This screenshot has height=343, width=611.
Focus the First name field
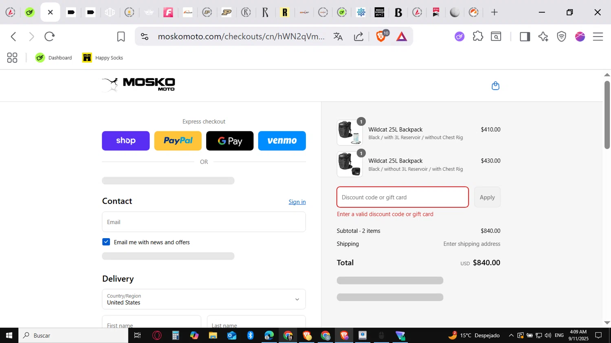[x=152, y=321]
